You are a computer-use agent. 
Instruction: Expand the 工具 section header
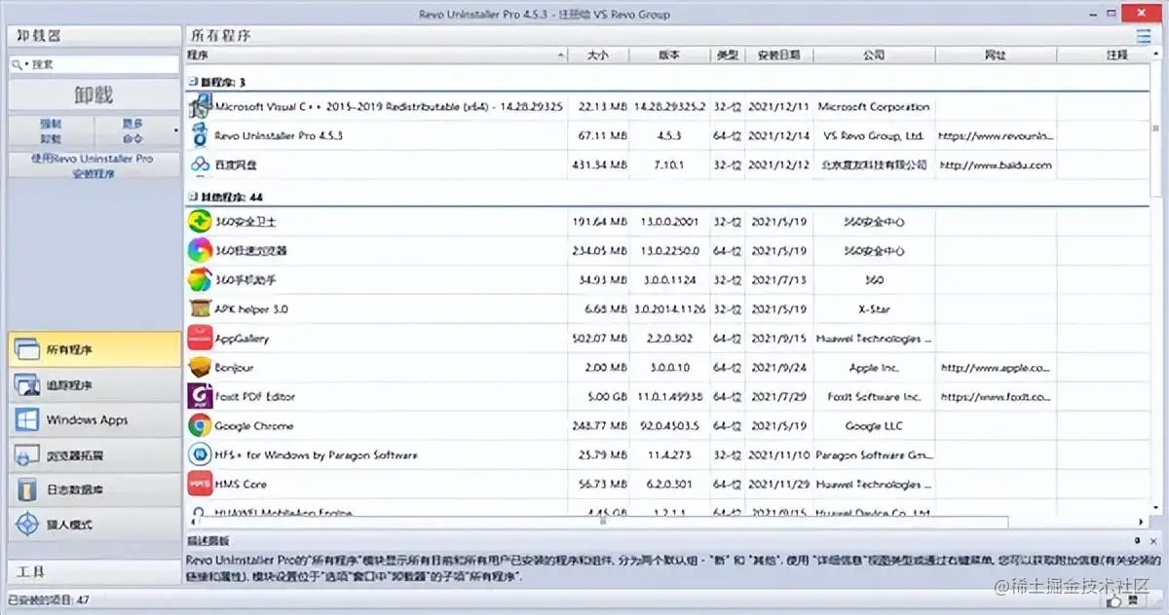(94, 571)
